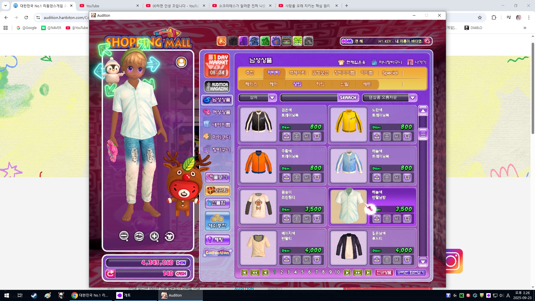
Task: Open the avatar profile icon
Action: tap(181, 62)
